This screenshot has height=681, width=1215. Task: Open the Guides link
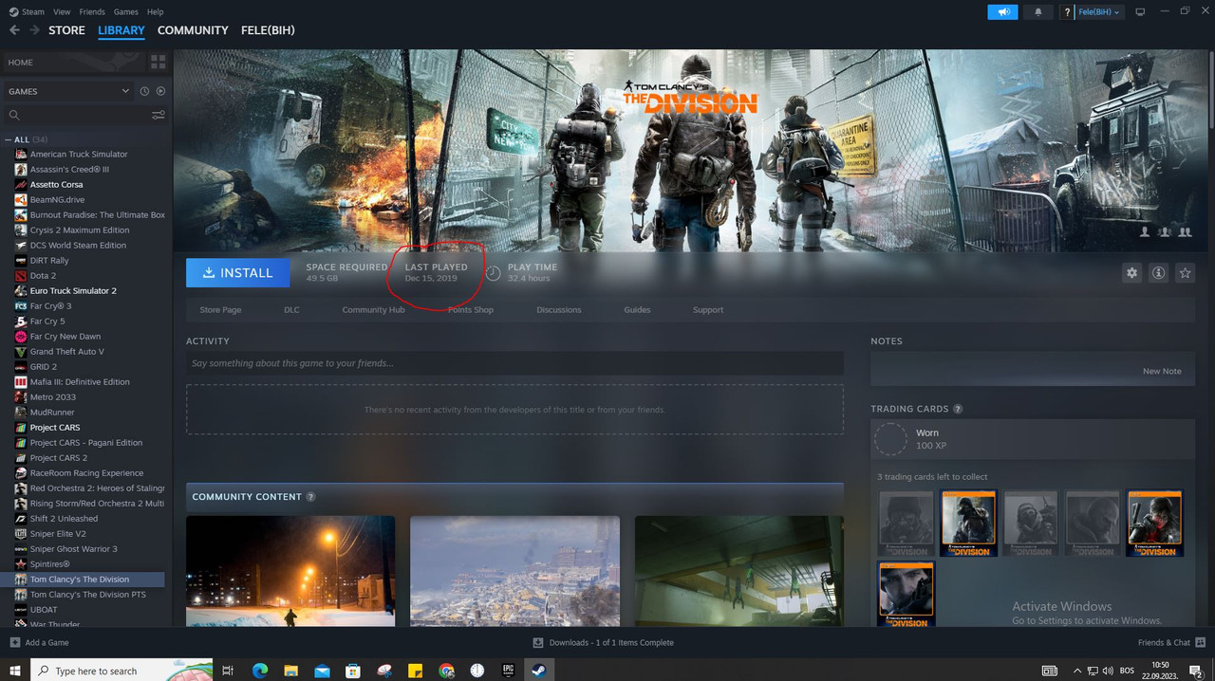(x=637, y=310)
